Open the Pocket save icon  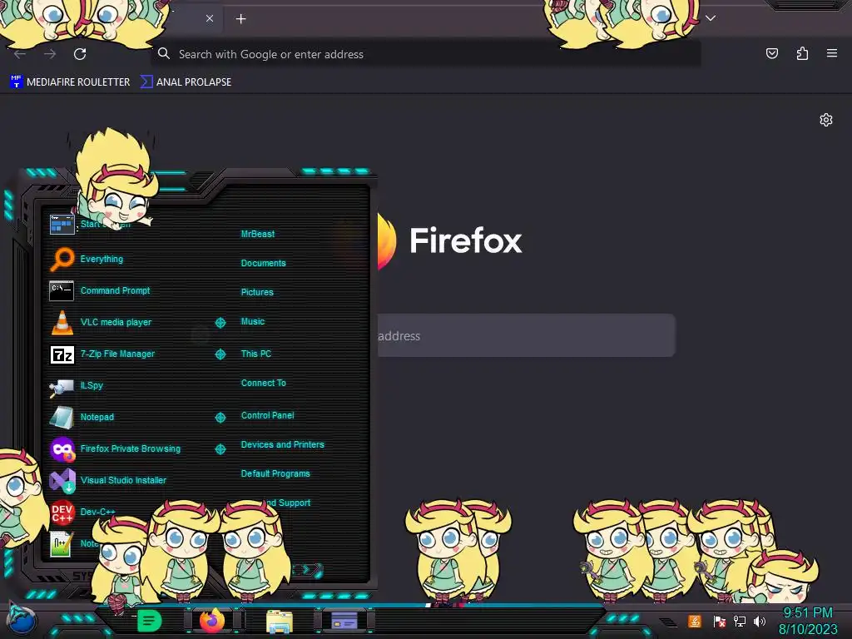point(771,53)
